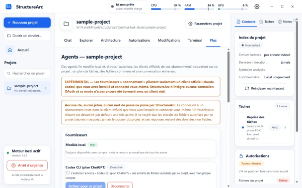Select the Plus tab

(213, 40)
